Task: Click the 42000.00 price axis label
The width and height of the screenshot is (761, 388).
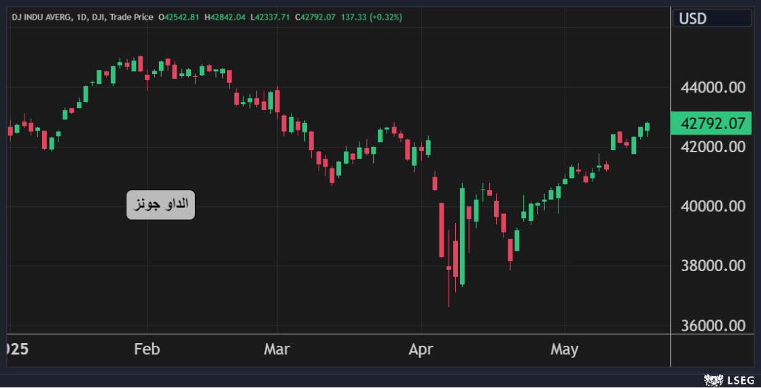Action: click(713, 147)
